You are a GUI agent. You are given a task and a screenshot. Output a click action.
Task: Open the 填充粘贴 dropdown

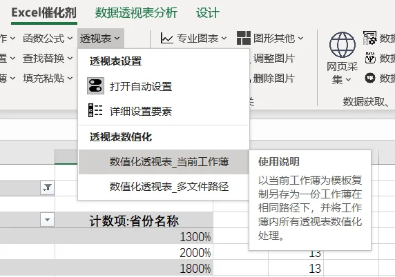48,78
